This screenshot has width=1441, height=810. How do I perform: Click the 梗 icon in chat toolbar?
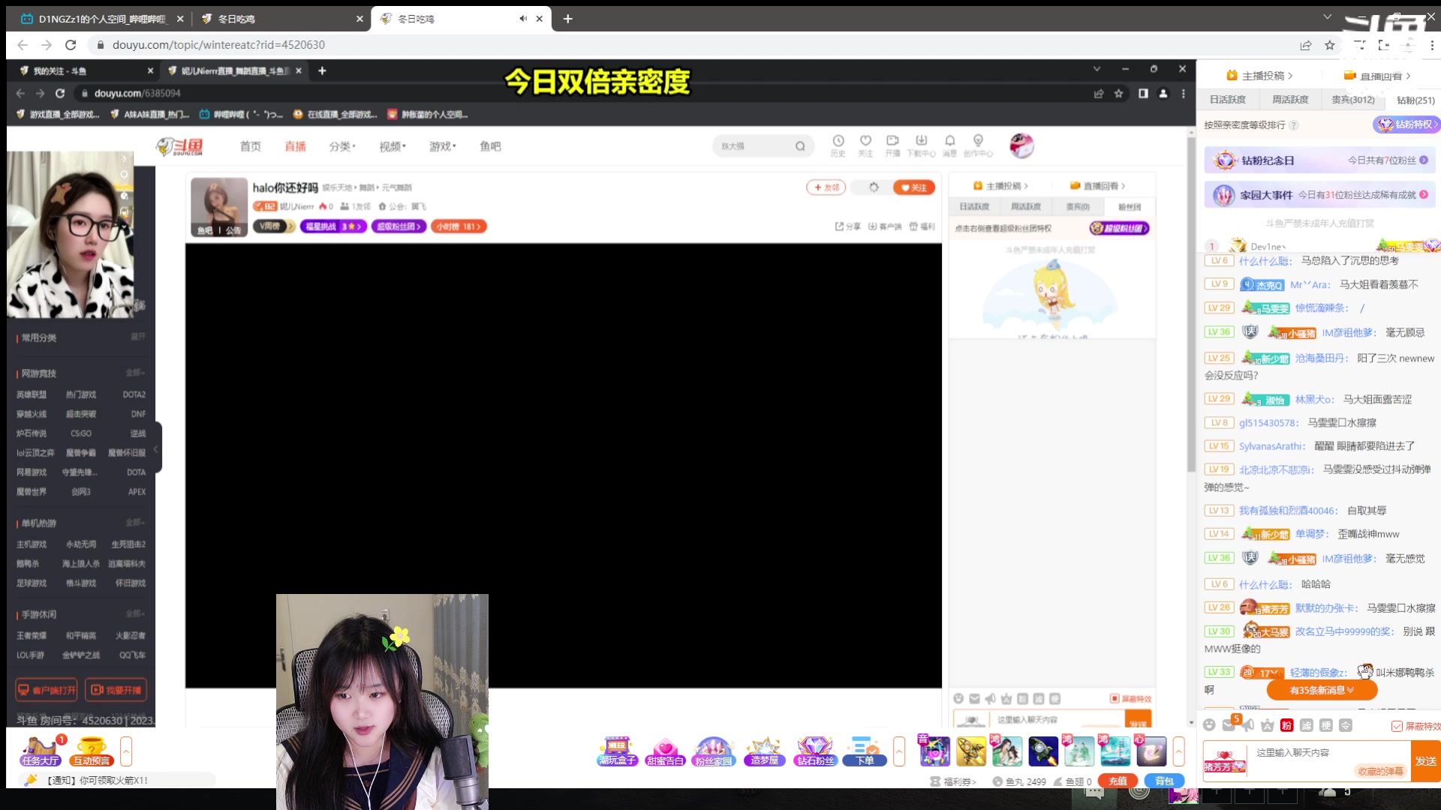[1326, 725]
